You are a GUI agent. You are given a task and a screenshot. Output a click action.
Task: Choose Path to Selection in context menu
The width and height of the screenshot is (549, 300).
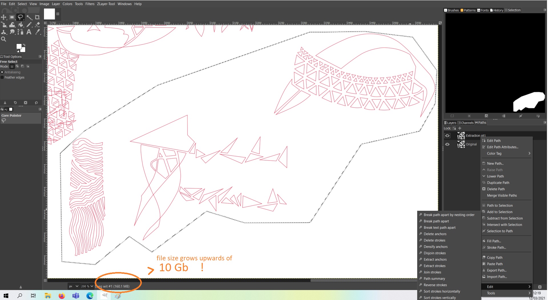tap(500, 206)
